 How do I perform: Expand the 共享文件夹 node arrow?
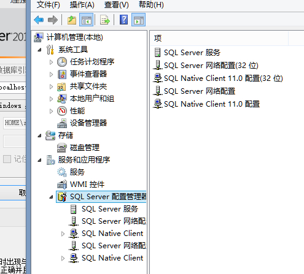pyautogui.click(x=51, y=86)
